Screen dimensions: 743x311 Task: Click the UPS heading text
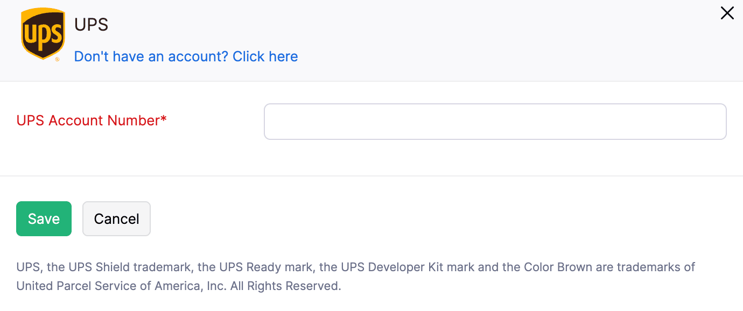pos(91,24)
